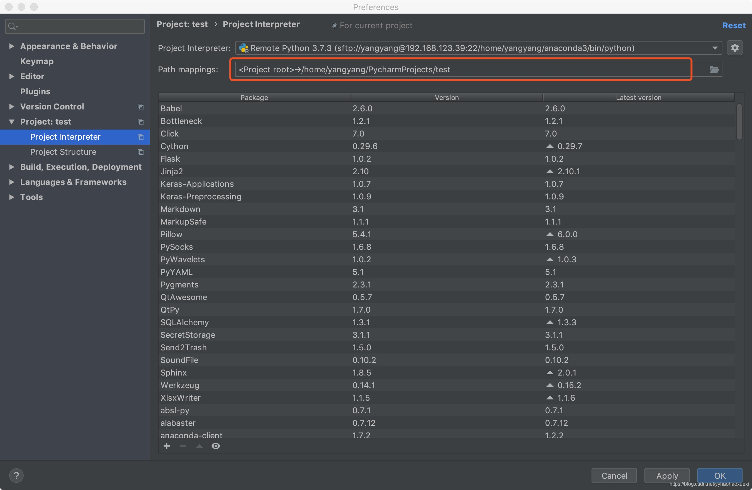Click the minus icon to uninstall package
Viewport: 752px width, 490px height.
(x=183, y=446)
